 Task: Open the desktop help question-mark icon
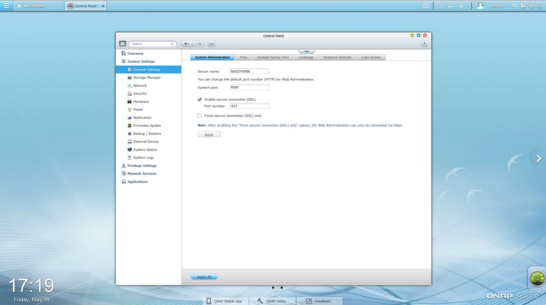click(523, 6)
